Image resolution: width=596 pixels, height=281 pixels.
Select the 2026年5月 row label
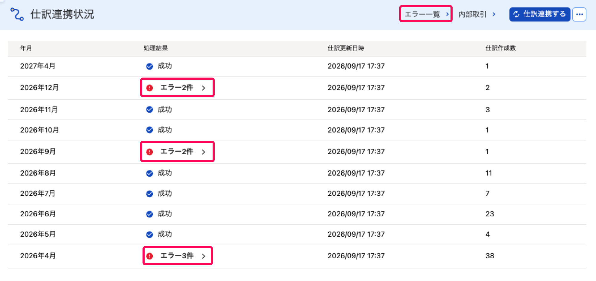pos(38,234)
